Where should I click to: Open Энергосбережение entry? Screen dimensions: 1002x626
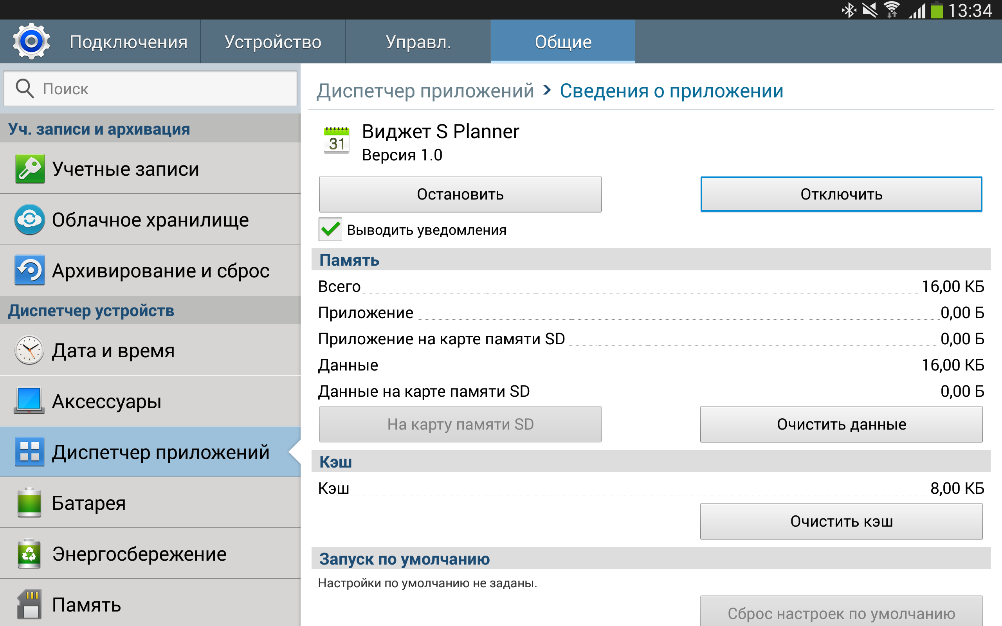click(x=150, y=554)
